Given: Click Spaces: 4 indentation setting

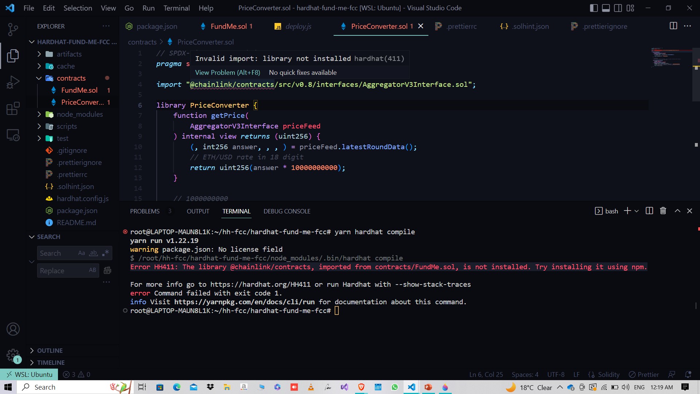Looking at the screenshot, I should pyautogui.click(x=525, y=374).
